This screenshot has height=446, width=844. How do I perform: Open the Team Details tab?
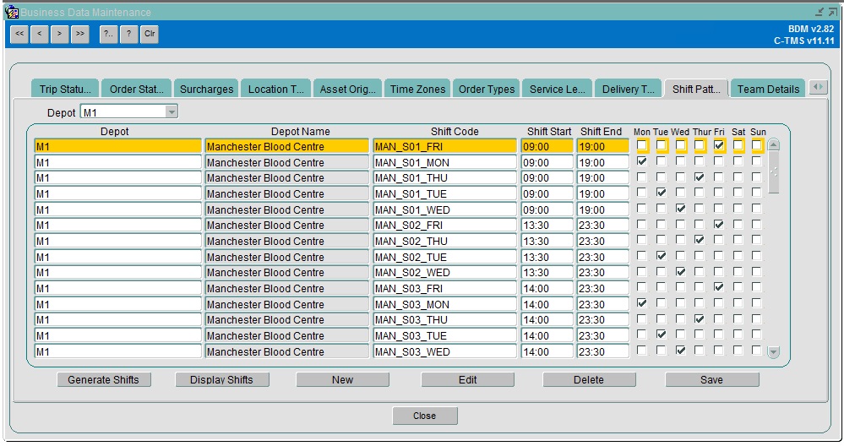[768, 89]
